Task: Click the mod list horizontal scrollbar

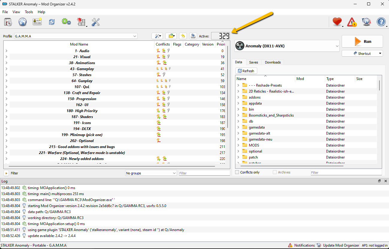Action: (111, 166)
